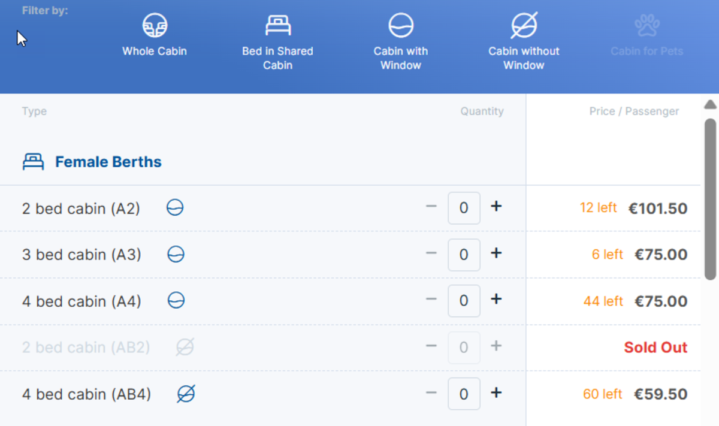The width and height of the screenshot is (719, 426).
Task: Click the bed icon next to Female Berths
Action: point(33,162)
